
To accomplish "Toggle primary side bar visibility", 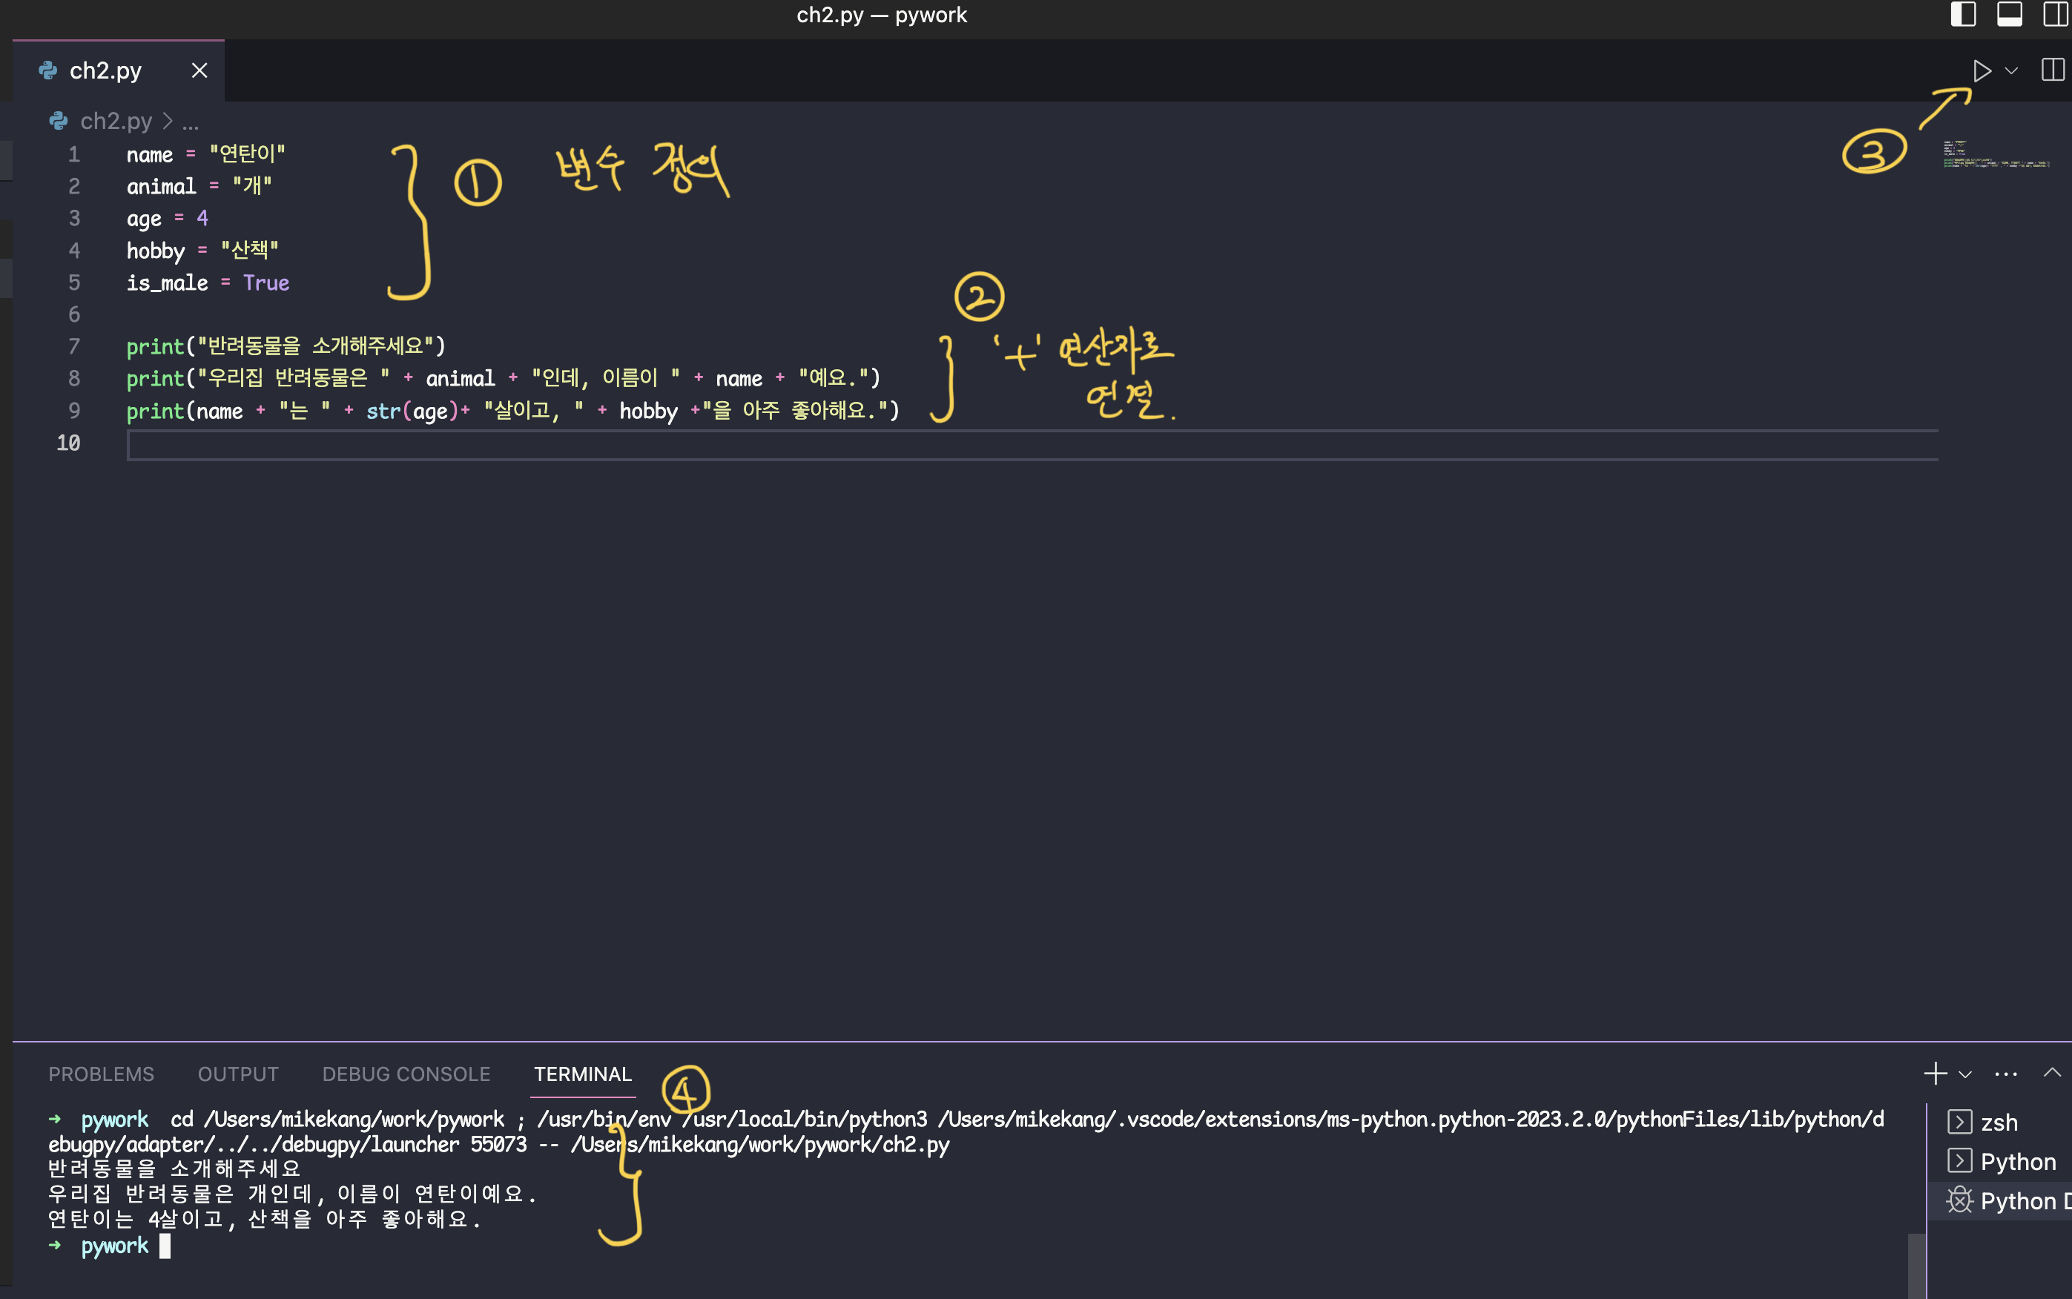I will pyautogui.click(x=1963, y=15).
